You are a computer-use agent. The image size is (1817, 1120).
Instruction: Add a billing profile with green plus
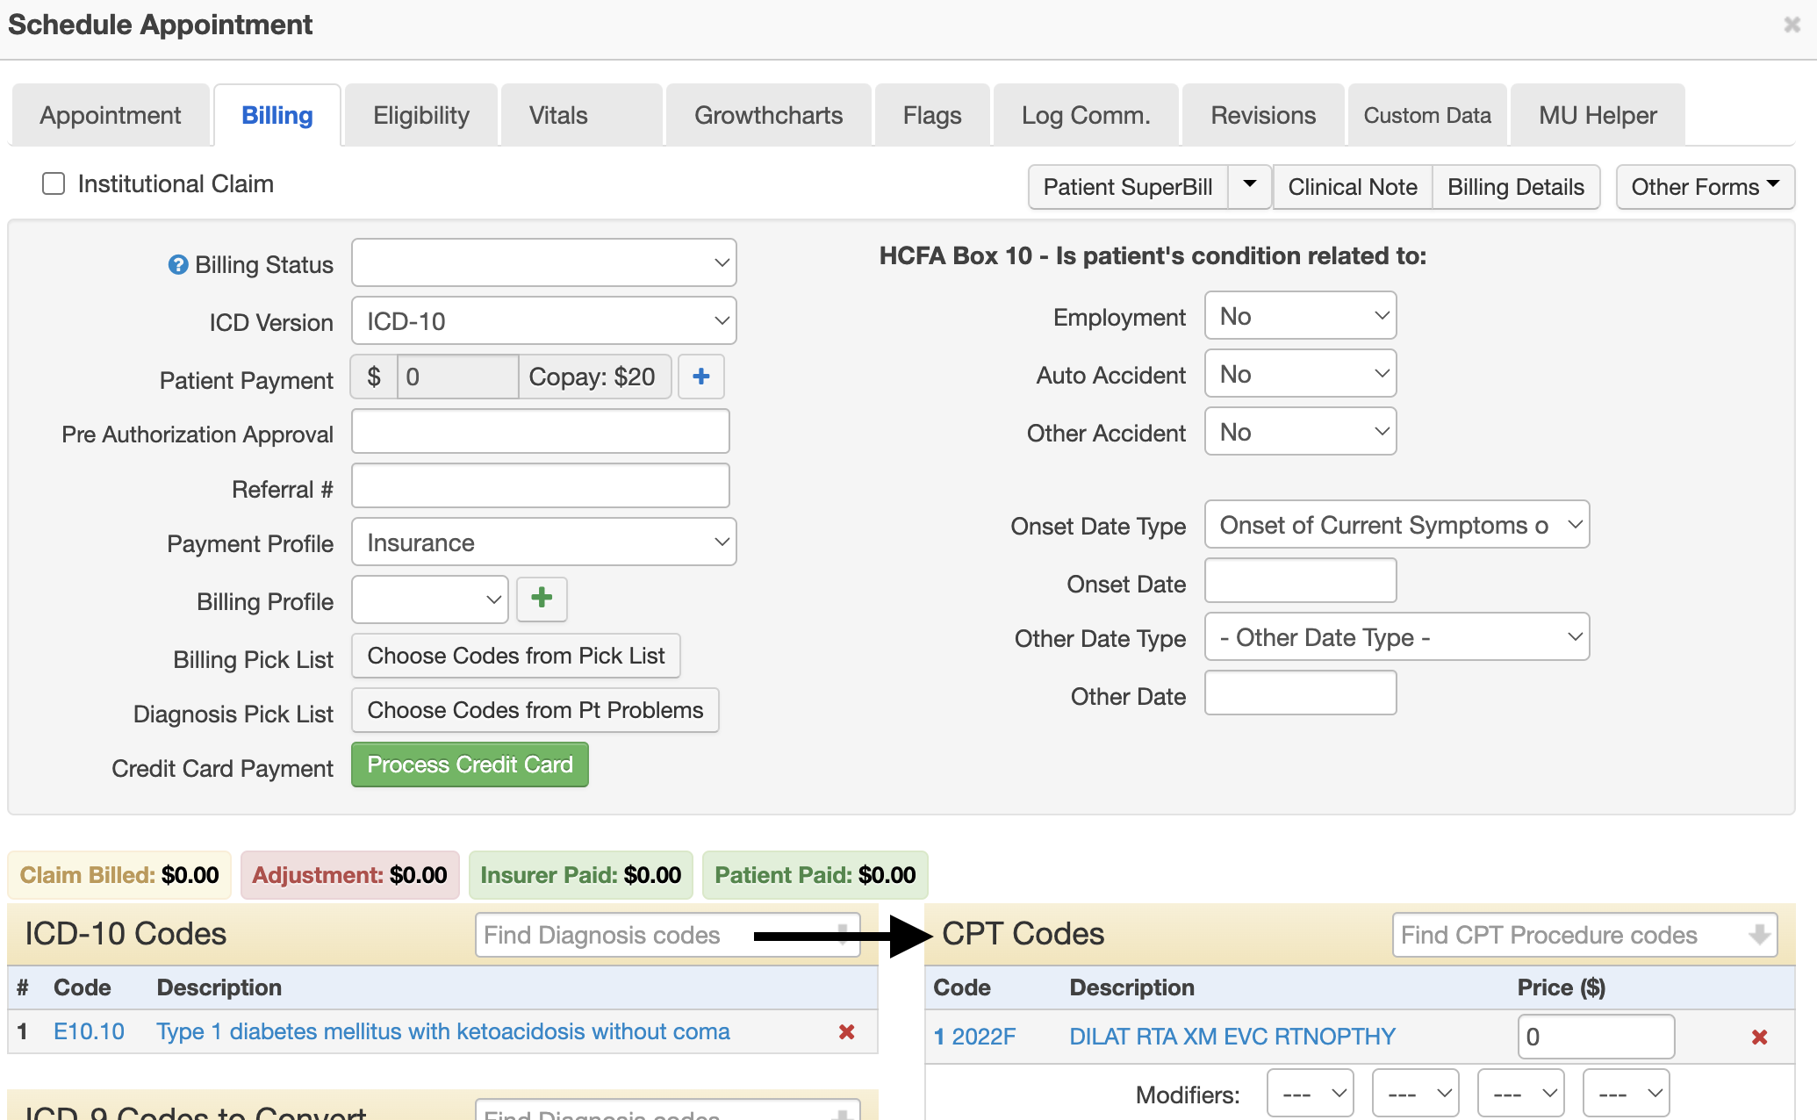click(x=542, y=599)
